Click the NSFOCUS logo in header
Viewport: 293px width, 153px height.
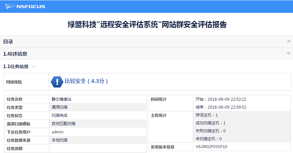point(25,7)
